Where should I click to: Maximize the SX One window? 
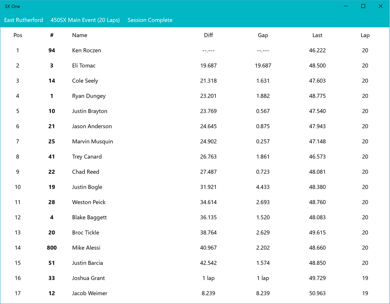coord(363,6)
